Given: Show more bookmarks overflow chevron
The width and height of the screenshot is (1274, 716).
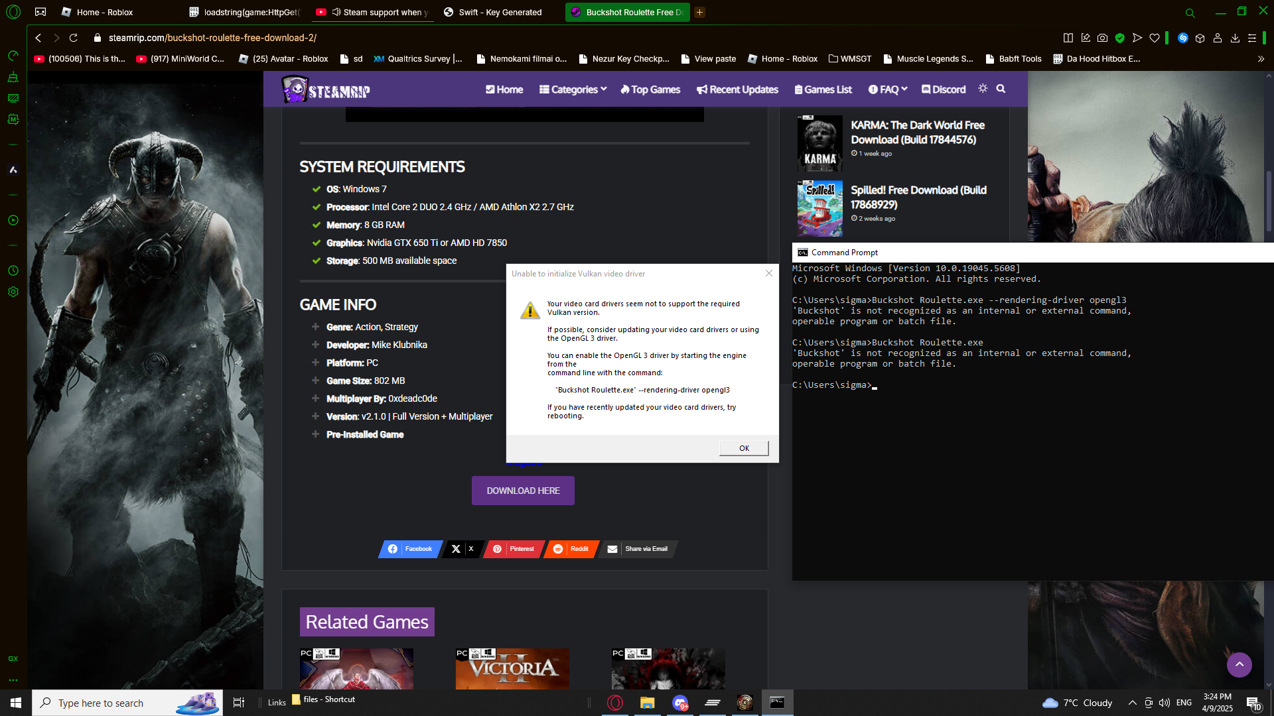Looking at the screenshot, I should point(1261,59).
